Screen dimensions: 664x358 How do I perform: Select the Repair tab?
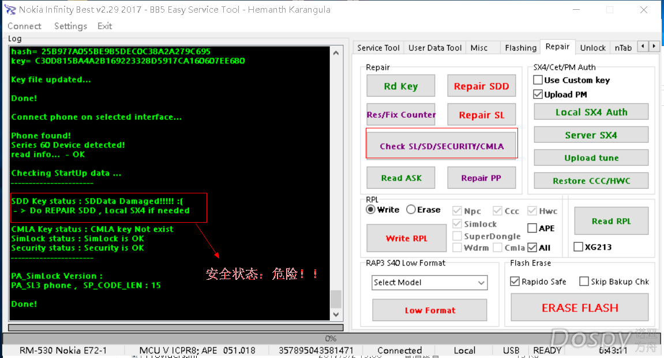coord(557,47)
